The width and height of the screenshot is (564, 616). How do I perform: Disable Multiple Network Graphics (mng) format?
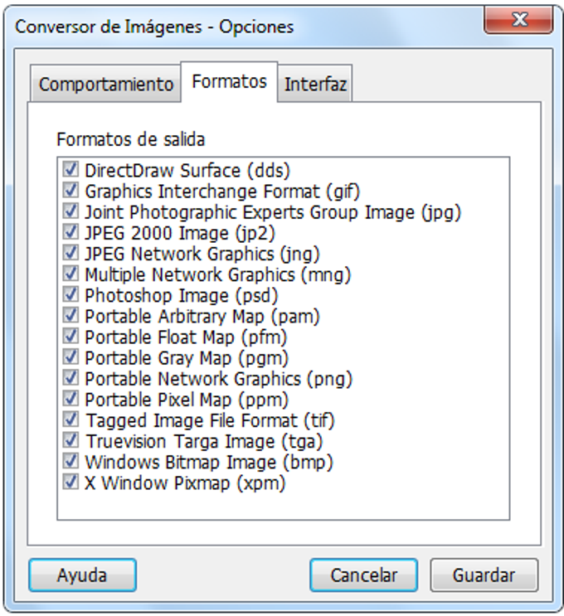point(70,274)
